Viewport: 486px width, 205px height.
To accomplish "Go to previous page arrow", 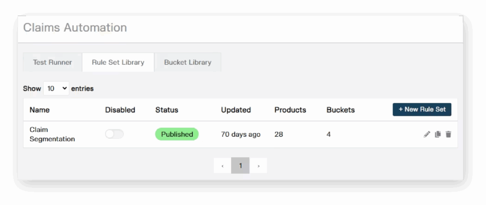I will click(222, 166).
